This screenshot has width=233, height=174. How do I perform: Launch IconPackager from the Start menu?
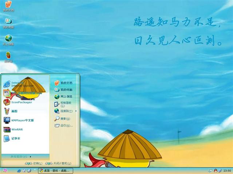(x=18, y=102)
